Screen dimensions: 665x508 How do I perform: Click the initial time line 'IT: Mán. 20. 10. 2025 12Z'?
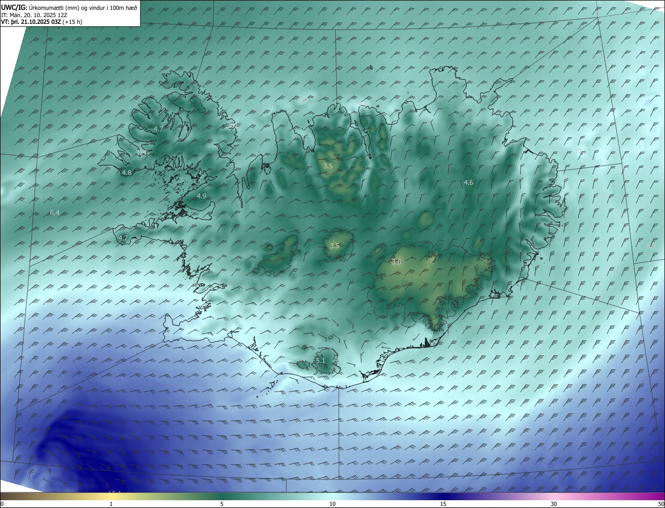[35, 15]
